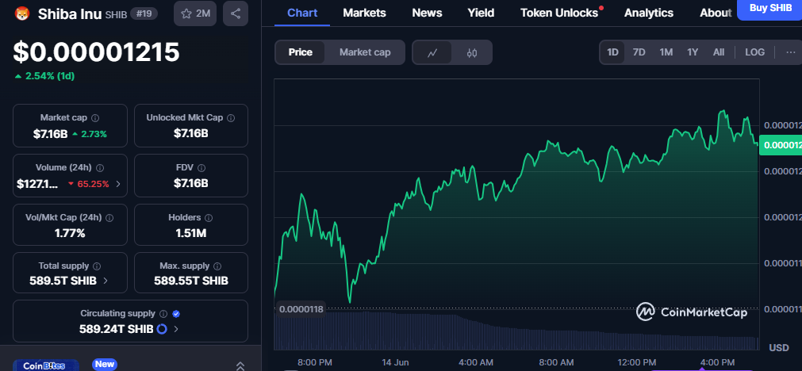This screenshot has height=371, width=802.
Task: Open the About tab
Action: [x=715, y=13]
